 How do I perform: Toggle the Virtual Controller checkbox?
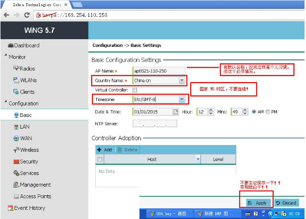[x=135, y=90]
